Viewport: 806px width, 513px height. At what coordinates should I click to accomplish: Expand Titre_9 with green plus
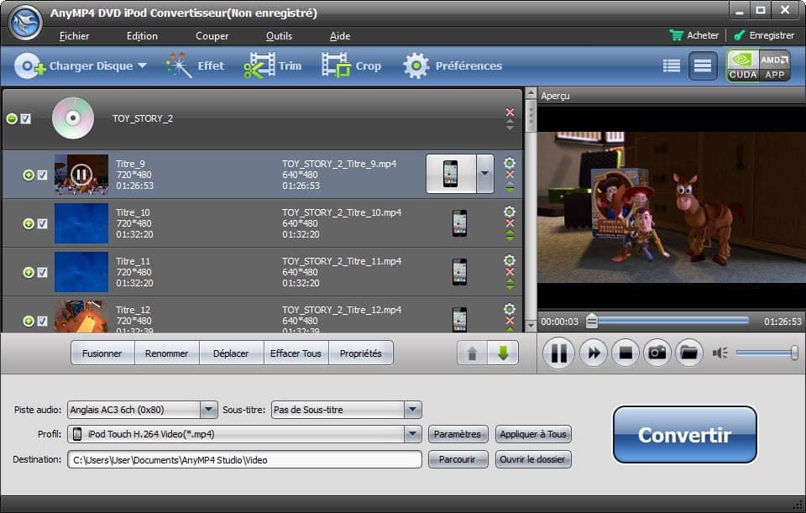pyautogui.click(x=29, y=175)
